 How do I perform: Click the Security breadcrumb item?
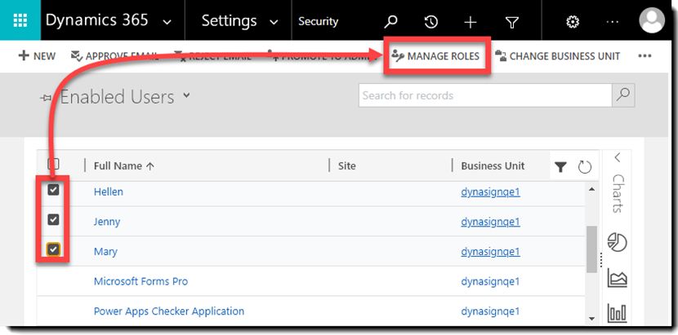(x=319, y=21)
